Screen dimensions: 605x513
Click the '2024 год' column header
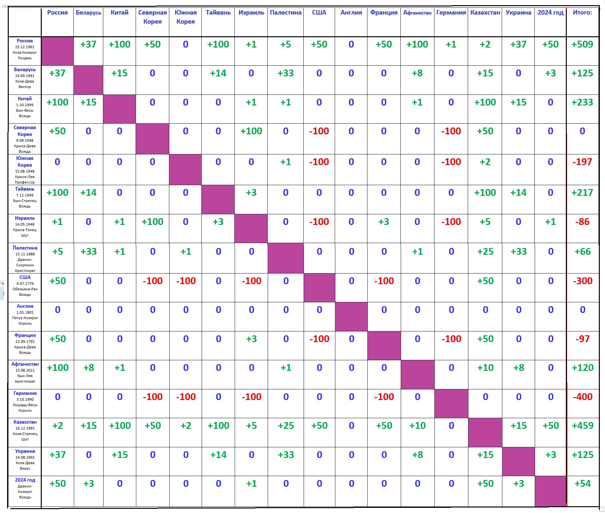[550, 13]
